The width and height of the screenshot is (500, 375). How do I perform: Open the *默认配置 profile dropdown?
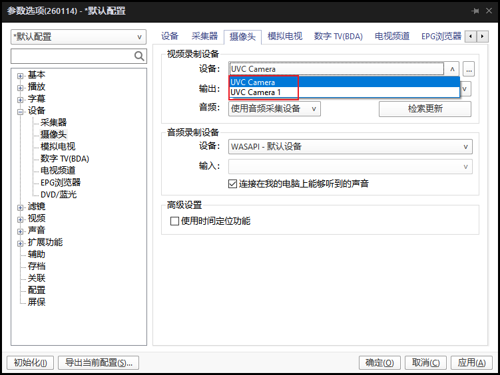(79, 37)
